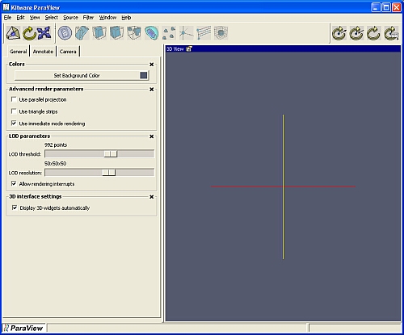Image resolution: width=404 pixels, height=335 pixels.
Task: Switch to the General tab
Action: 18,52
